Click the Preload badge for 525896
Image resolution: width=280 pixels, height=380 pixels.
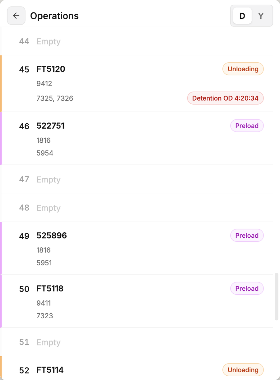point(247,235)
